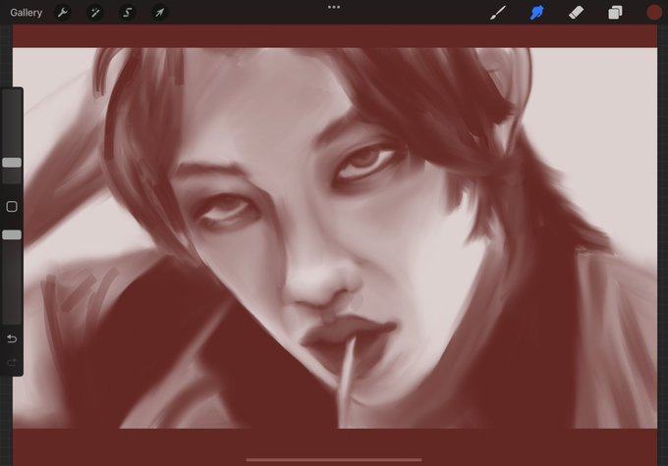
Task: Open the Layers panel
Action: coord(615,13)
